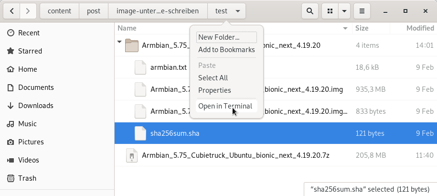The image size is (437, 196).
Task: Collapse the Armbian folder tree
Action: (119, 42)
